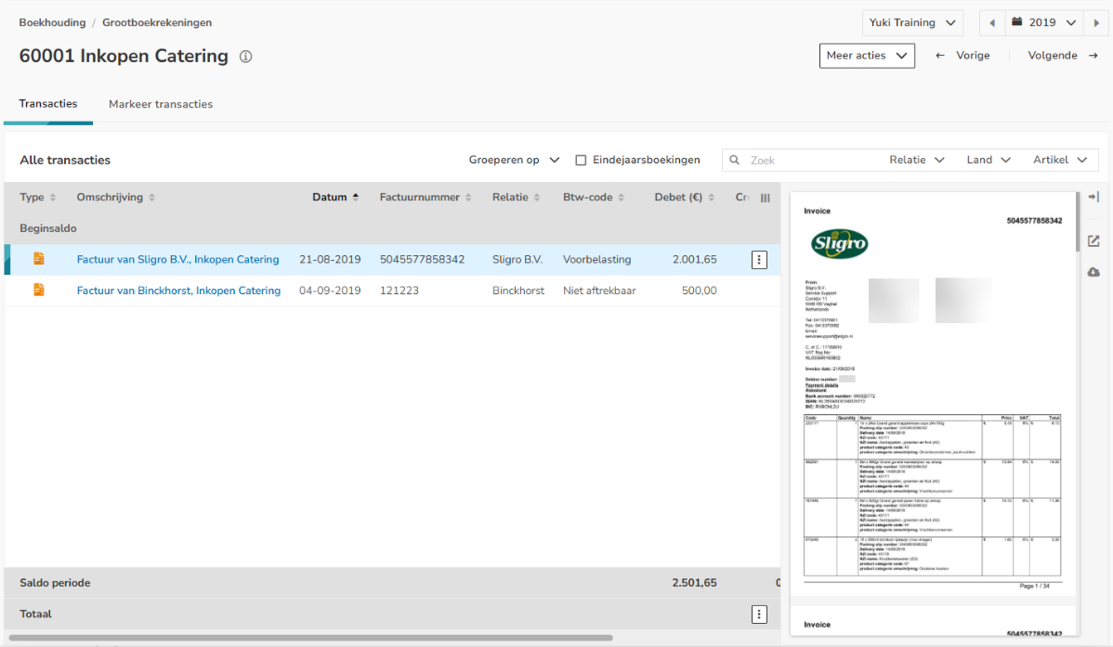Open the Yuki Training administration dropdown
Screen dimensions: 1113x647
[x=912, y=23]
